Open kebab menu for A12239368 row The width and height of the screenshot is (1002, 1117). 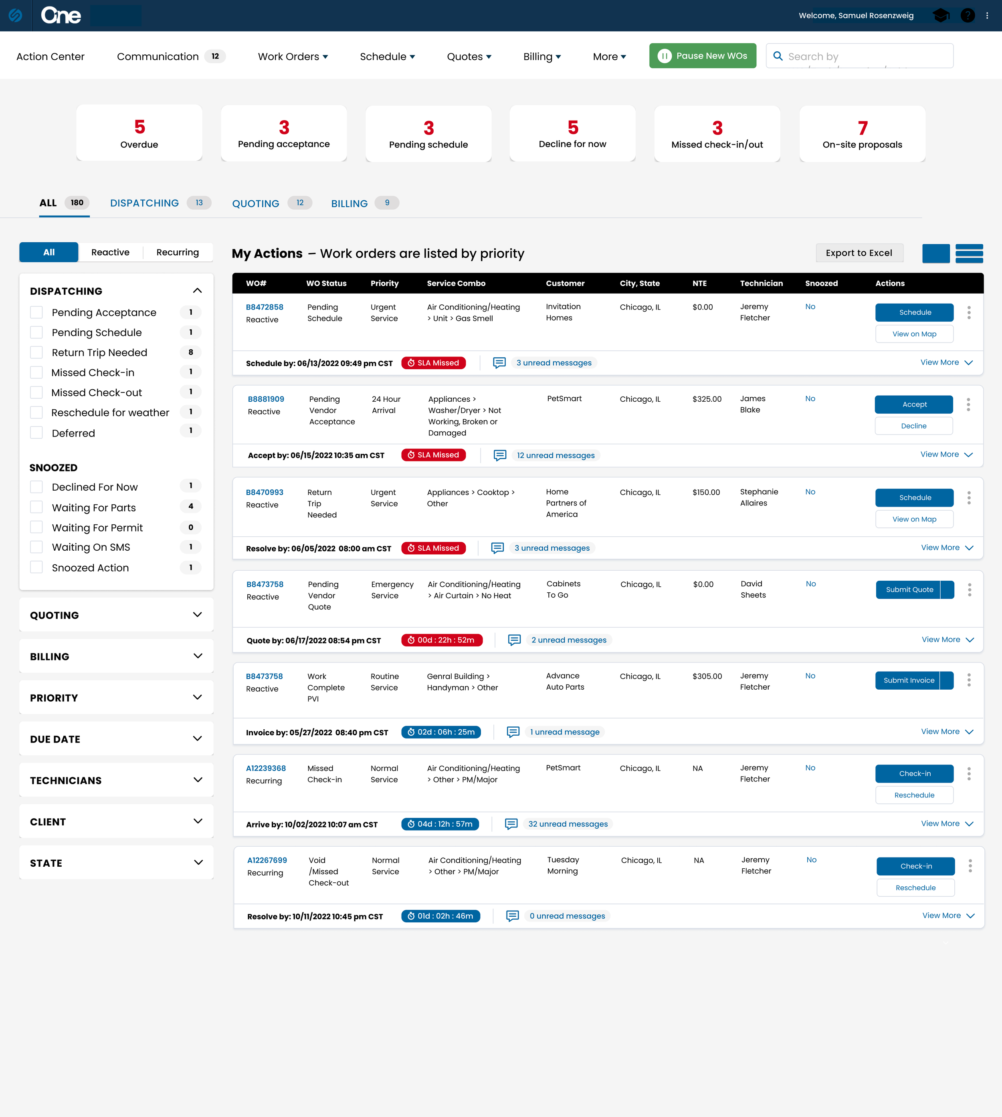pos(969,774)
